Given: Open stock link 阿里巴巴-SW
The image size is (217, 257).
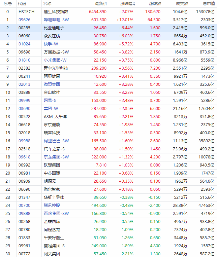Looking at the screenshot, I should click(x=56, y=141).
